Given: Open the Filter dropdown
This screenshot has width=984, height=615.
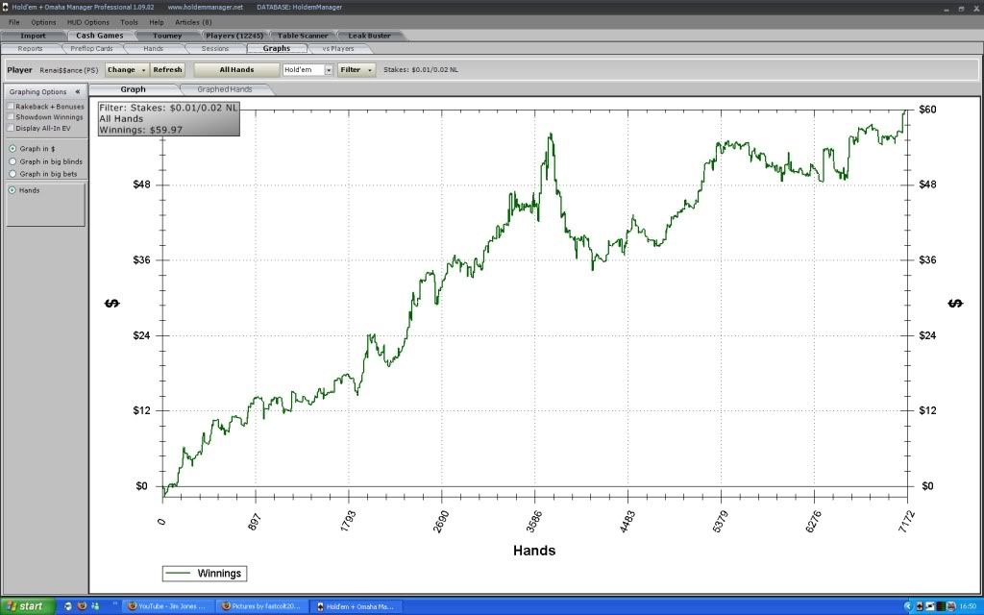Looking at the screenshot, I should coord(357,70).
